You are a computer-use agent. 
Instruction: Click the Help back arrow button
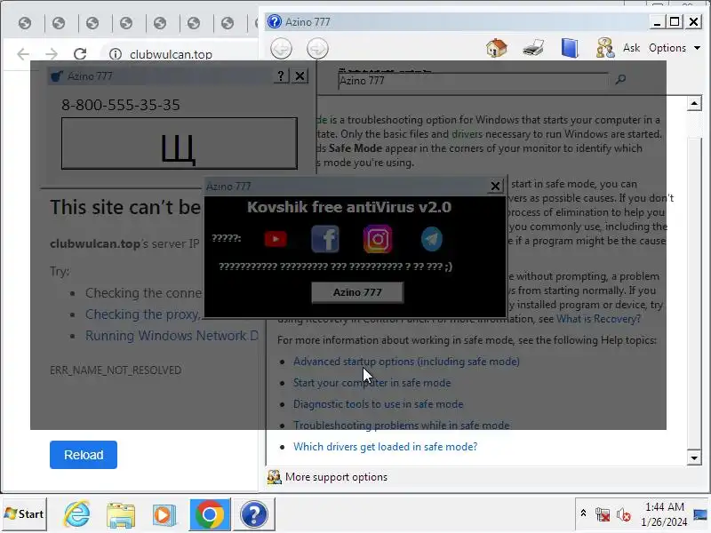(281, 49)
